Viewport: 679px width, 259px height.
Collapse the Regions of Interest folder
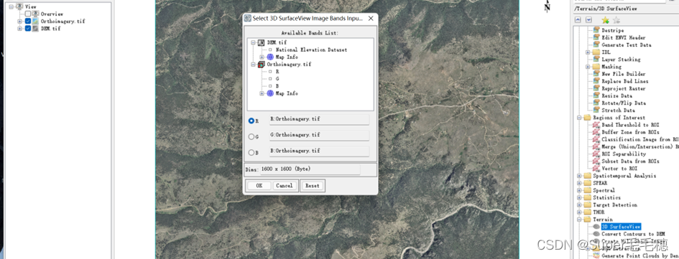click(579, 118)
